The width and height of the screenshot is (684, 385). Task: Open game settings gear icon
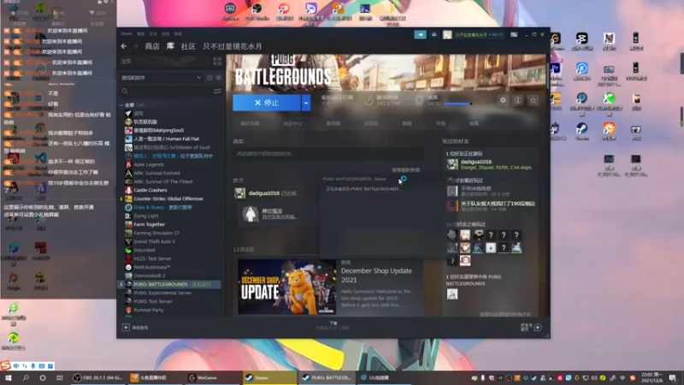click(503, 100)
